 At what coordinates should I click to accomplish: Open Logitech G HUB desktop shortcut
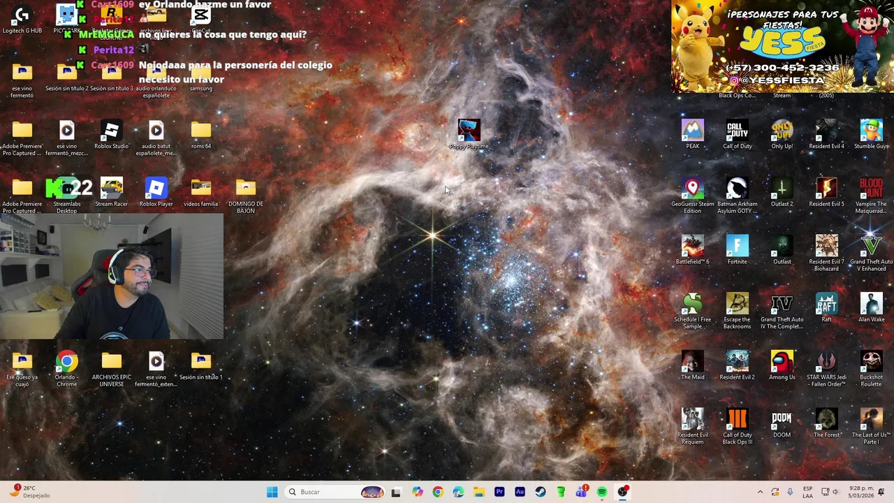pos(22,20)
